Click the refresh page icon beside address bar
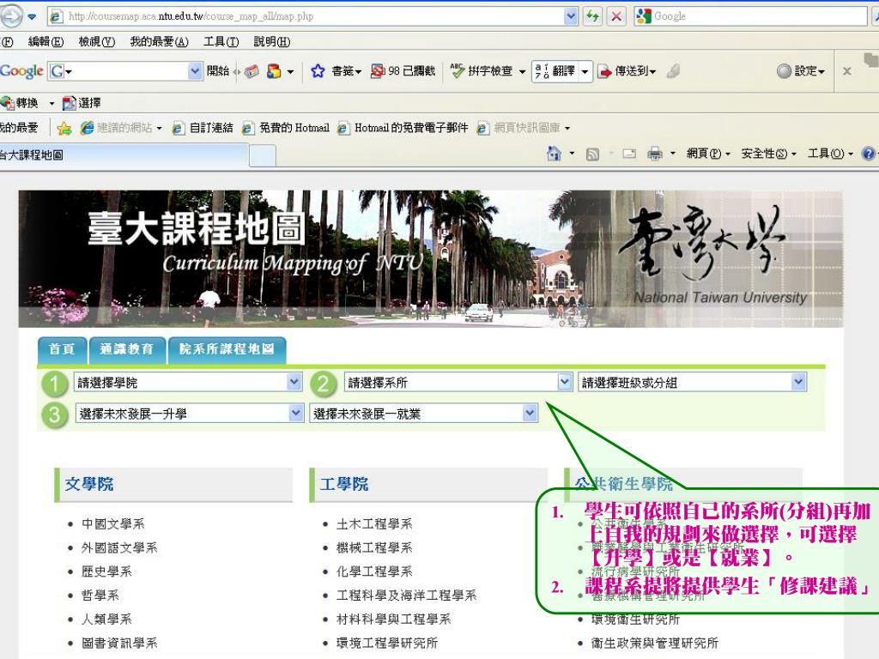This screenshot has width=879, height=659. (x=592, y=16)
